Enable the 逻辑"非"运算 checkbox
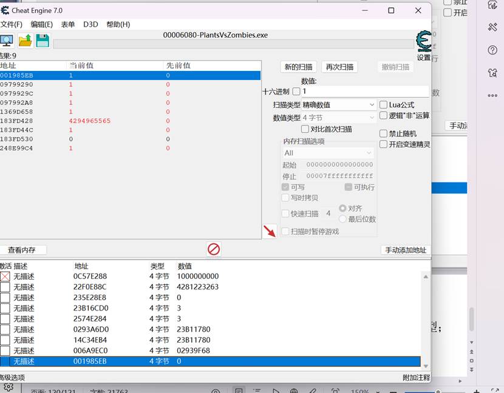 pyautogui.click(x=383, y=115)
